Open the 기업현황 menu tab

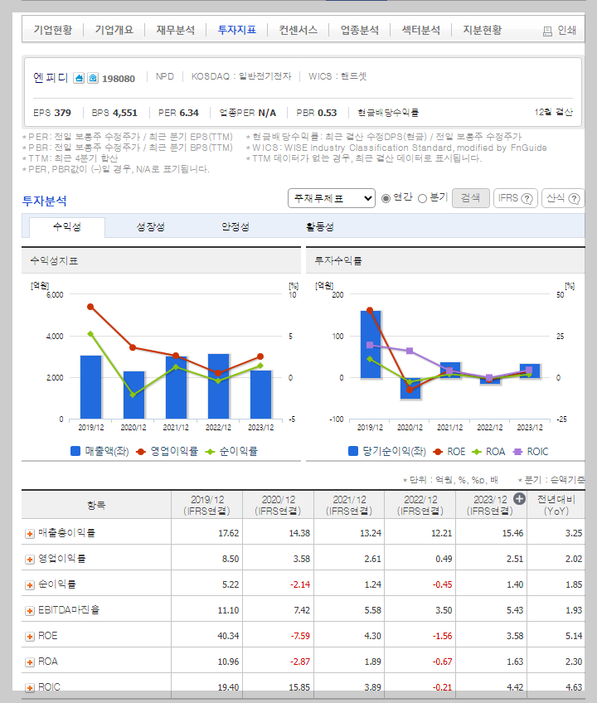52,30
